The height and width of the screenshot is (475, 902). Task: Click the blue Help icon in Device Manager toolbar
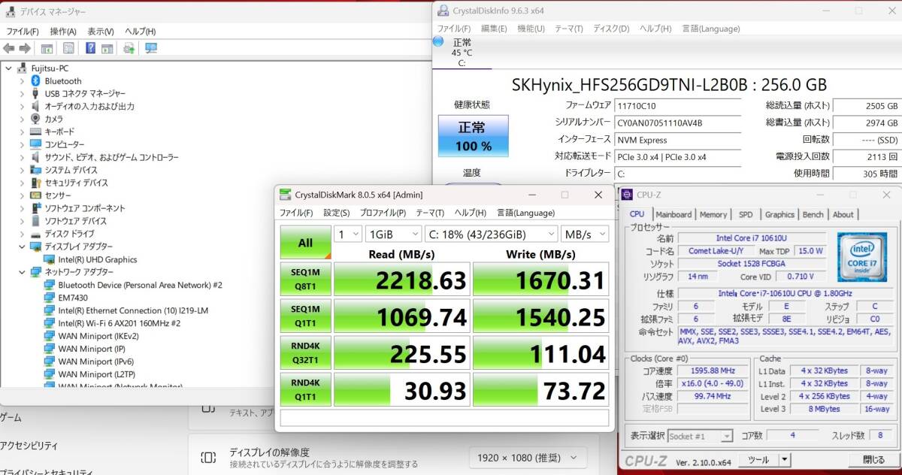pos(90,48)
